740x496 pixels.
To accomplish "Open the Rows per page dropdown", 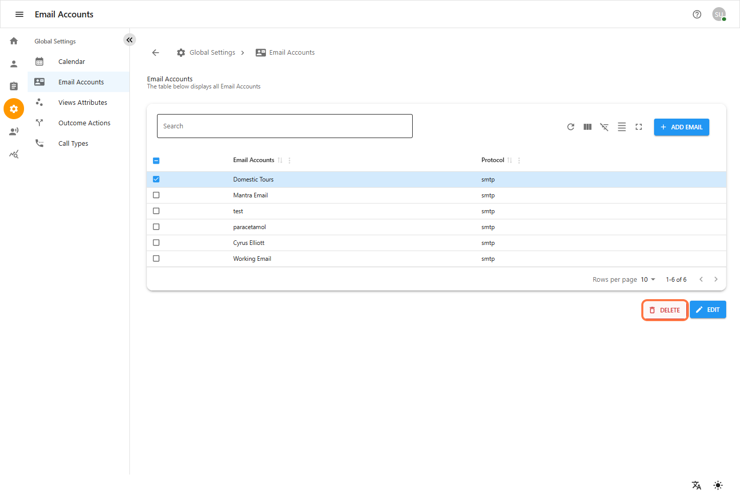I will tap(648, 280).
